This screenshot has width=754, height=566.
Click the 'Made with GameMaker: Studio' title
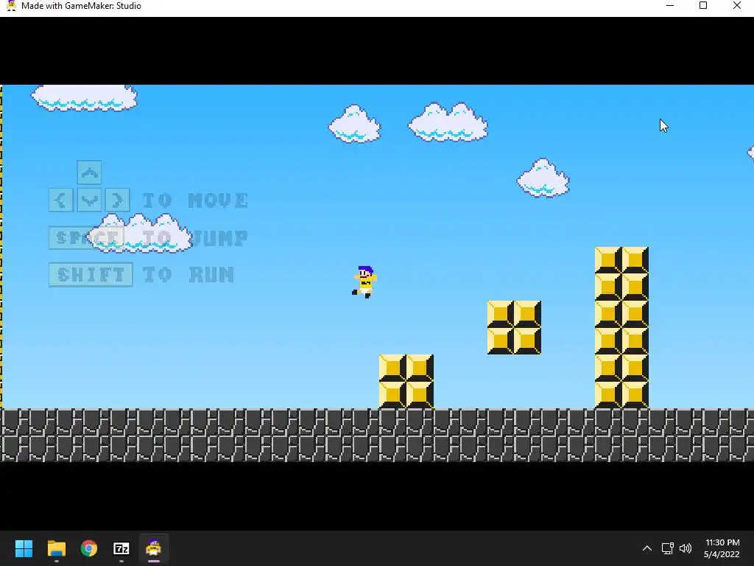81,6
